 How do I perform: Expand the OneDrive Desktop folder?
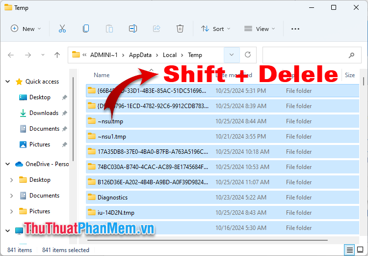click(x=11, y=180)
